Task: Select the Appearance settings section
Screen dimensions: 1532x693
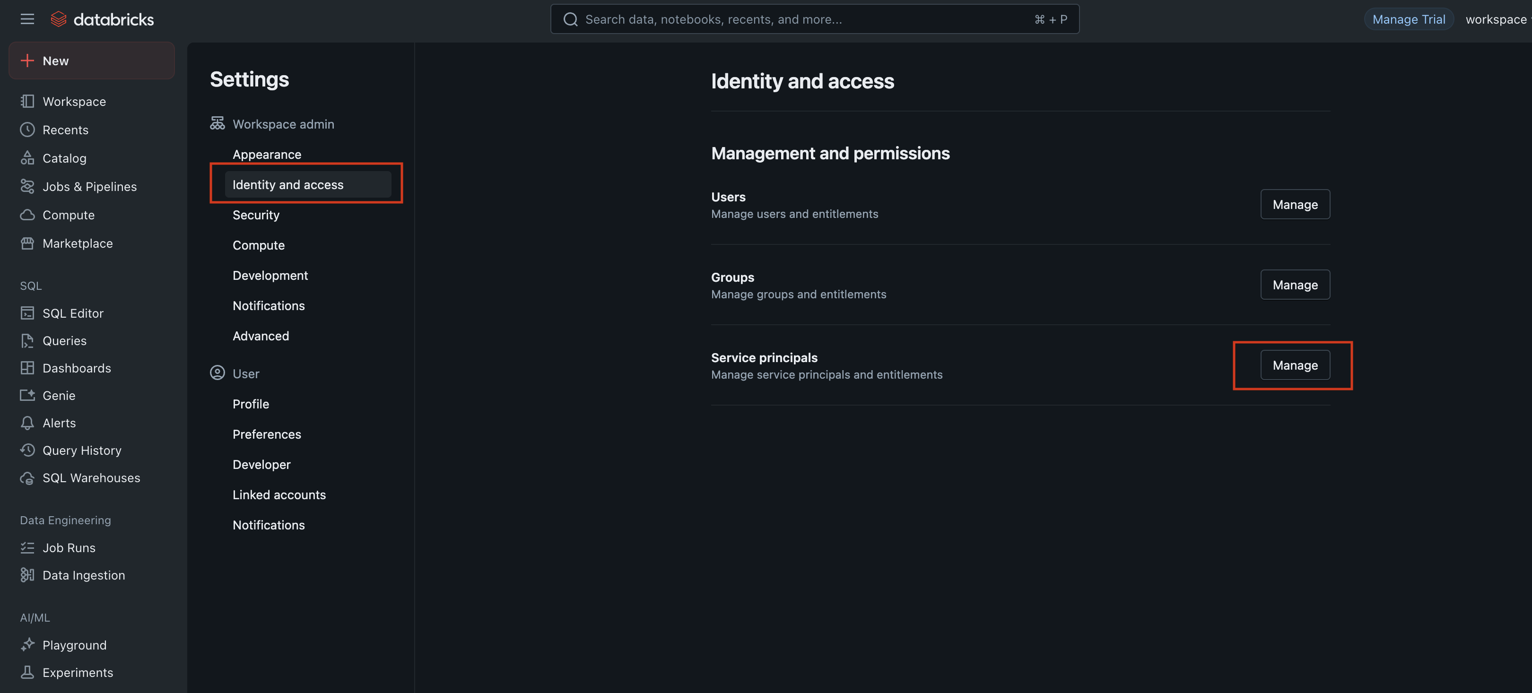Action: tap(266, 155)
